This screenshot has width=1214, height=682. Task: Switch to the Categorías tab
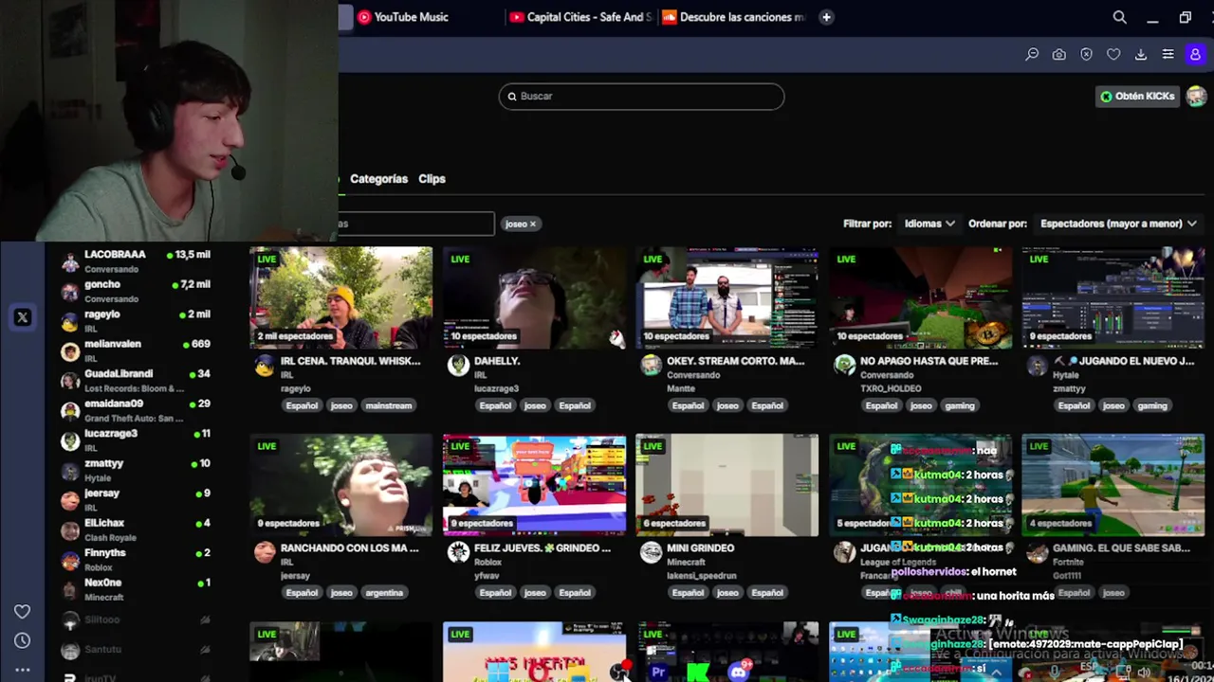coord(378,178)
